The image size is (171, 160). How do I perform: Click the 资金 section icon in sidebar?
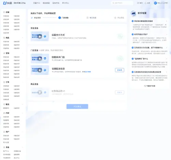[x=4, y=147]
